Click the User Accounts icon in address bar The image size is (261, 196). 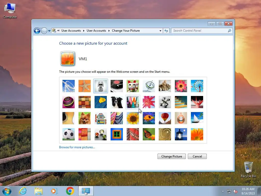pos(54,31)
